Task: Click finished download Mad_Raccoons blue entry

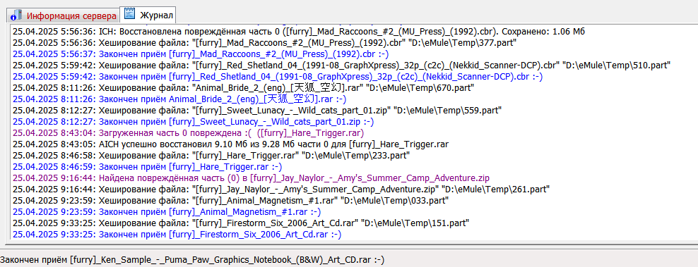Action: [201, 54]
